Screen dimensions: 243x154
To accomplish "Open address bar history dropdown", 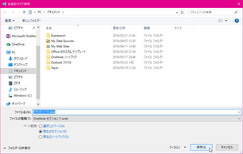I will coord(177,12).
